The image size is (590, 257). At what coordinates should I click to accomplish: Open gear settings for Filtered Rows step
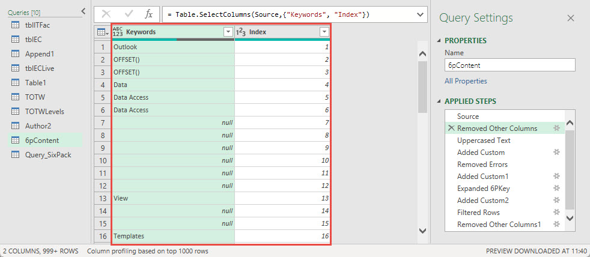557,213
